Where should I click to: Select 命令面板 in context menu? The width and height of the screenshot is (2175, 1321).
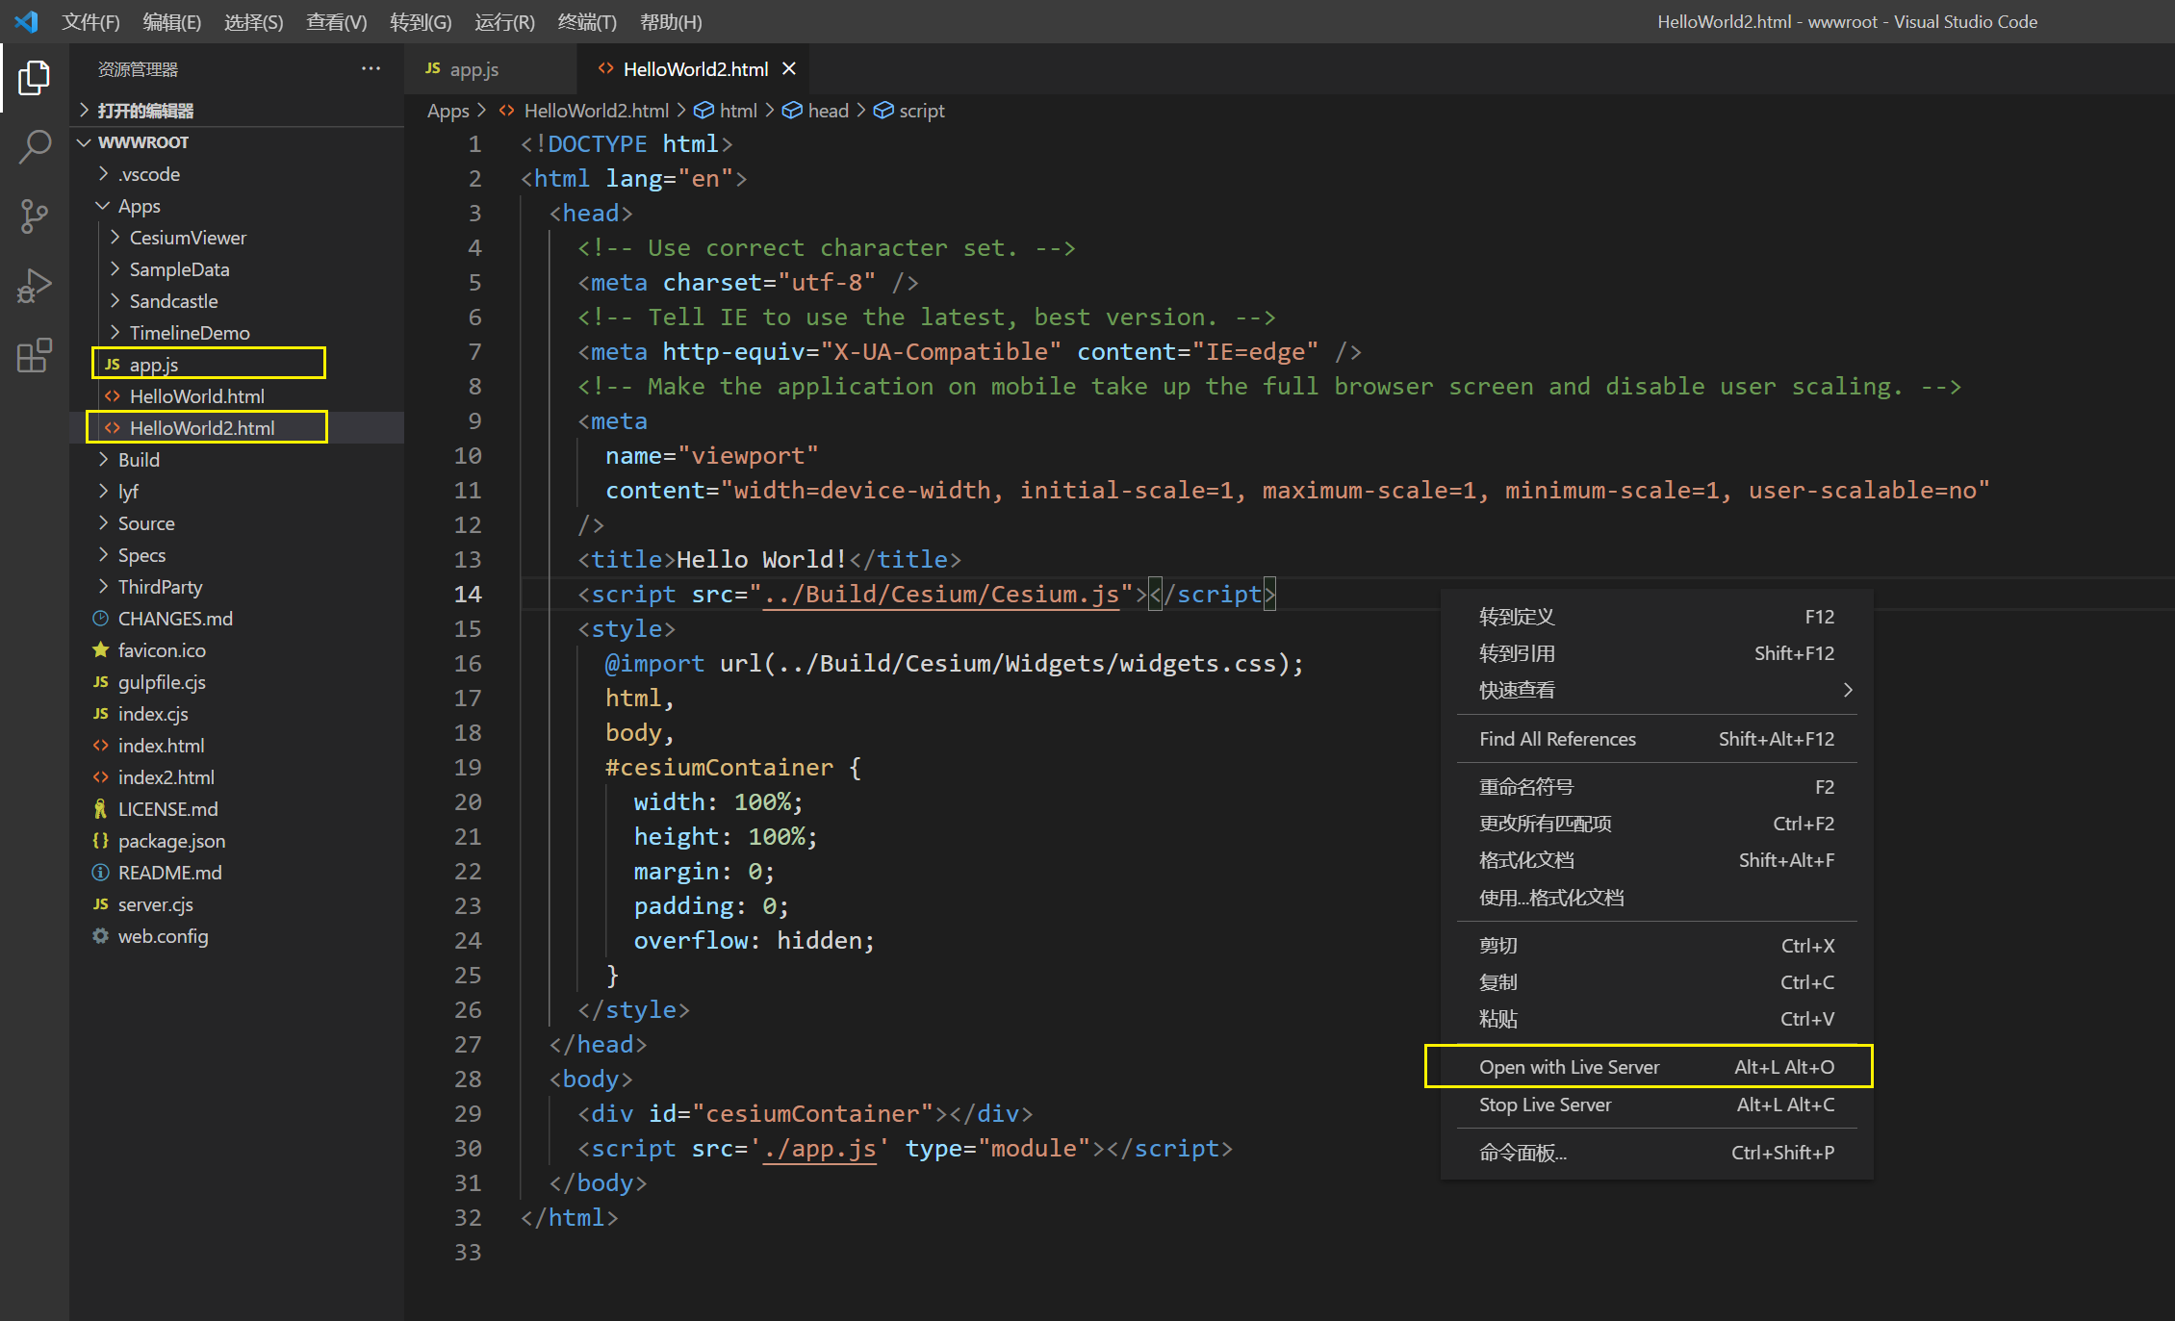click(x=1657, y=1153)
